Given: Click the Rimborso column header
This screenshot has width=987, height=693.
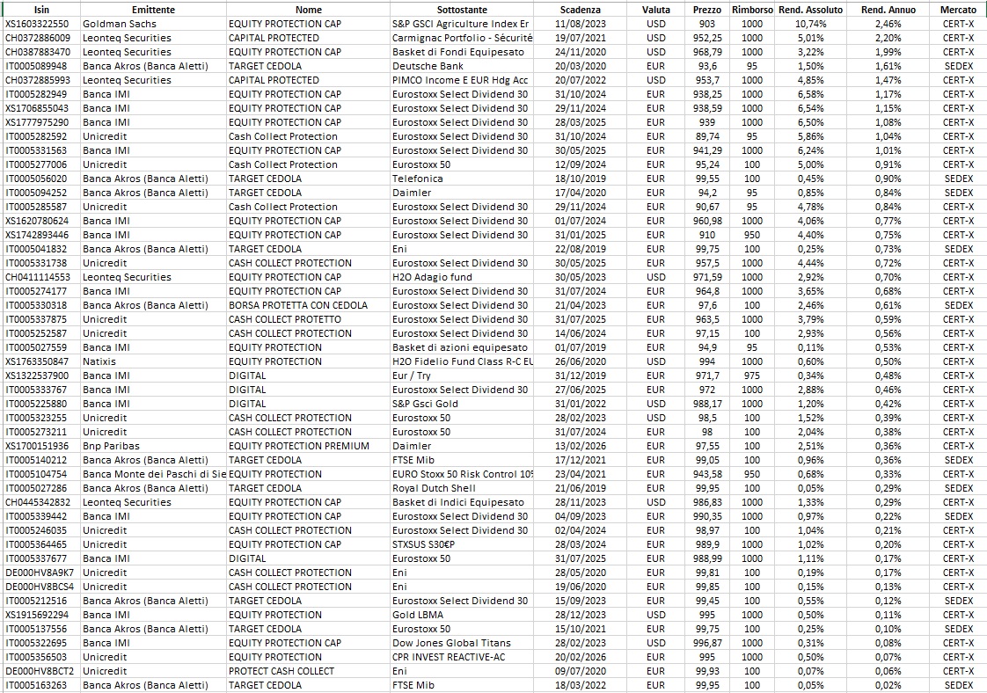Looking at the screenshot, I should point(752,10).
